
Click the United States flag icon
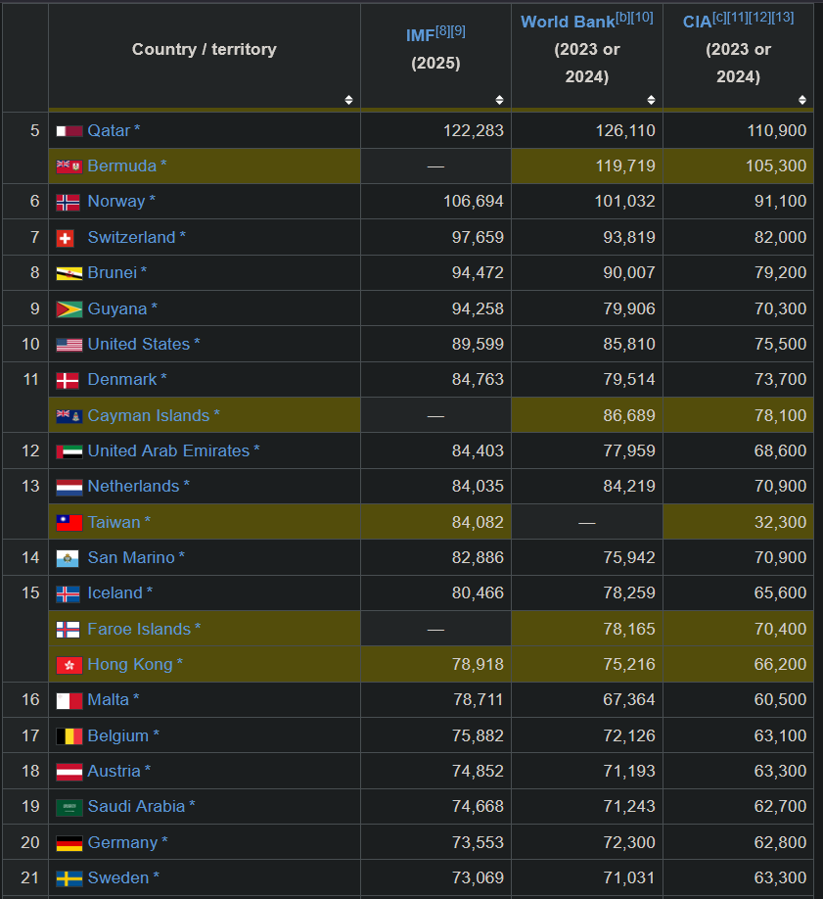coord(69,345)
